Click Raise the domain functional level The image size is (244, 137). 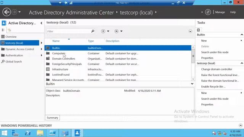coord(220,81)
